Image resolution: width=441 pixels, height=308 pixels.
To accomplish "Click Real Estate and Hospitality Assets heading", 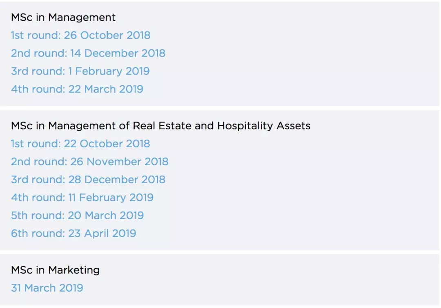I will [x=160, y=126].
